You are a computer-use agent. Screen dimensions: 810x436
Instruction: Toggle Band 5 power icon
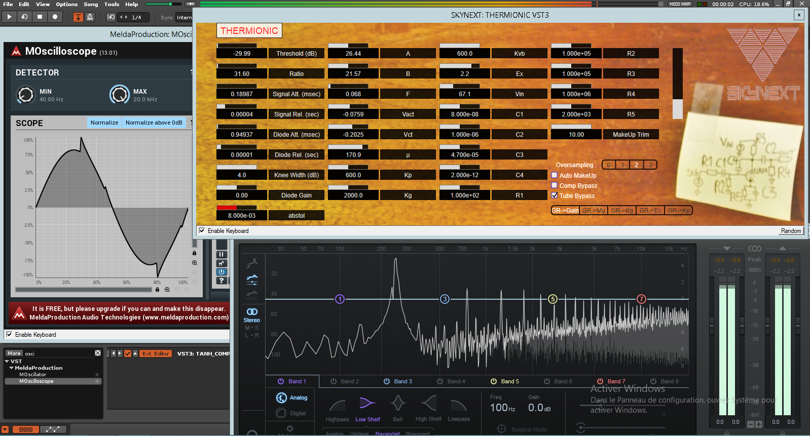pos(493,381)
